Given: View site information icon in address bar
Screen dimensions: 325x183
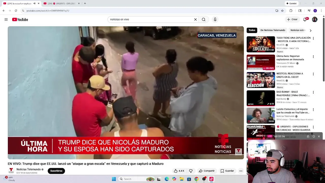Looking at the screenshot, I should (23, 11).
